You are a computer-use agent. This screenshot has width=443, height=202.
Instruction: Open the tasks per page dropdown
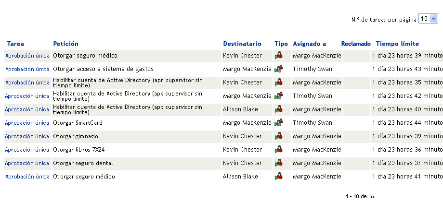pyautogui.click(x=428, y=19)
